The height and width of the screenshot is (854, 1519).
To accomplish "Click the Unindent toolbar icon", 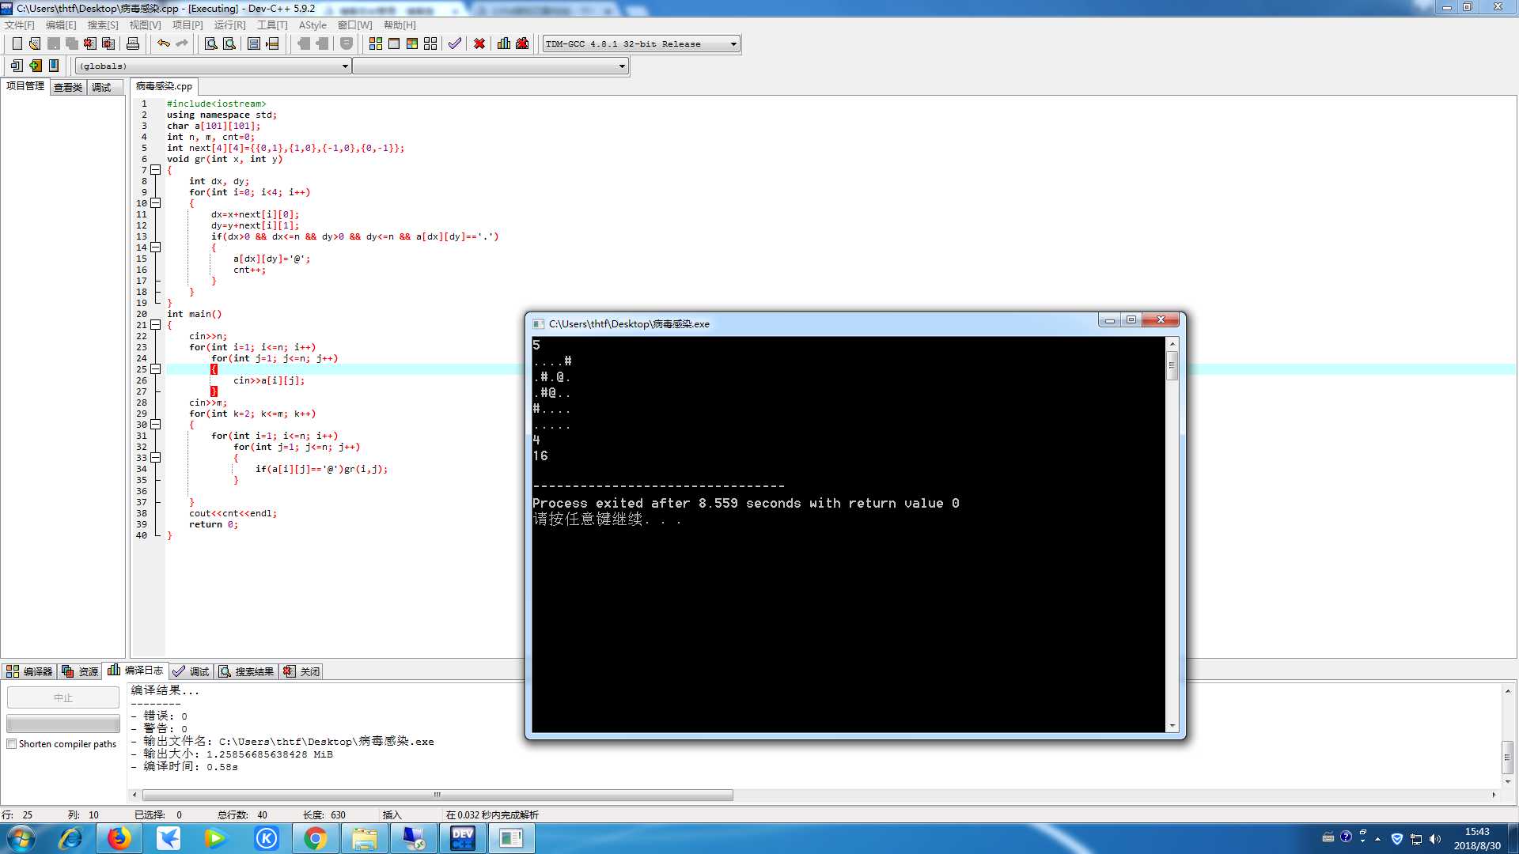I will 304,43.
